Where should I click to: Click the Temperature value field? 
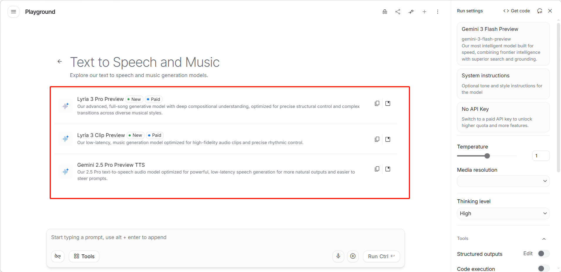coord(541,156)
